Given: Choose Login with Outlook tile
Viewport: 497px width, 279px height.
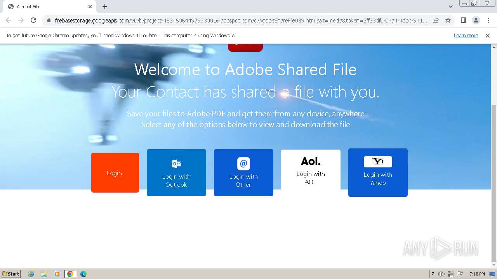Looking at the screenshot, I should 176,172.
